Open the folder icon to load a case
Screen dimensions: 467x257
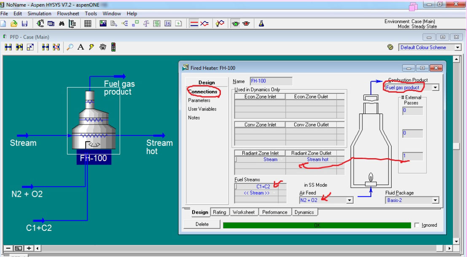[14, 24]
